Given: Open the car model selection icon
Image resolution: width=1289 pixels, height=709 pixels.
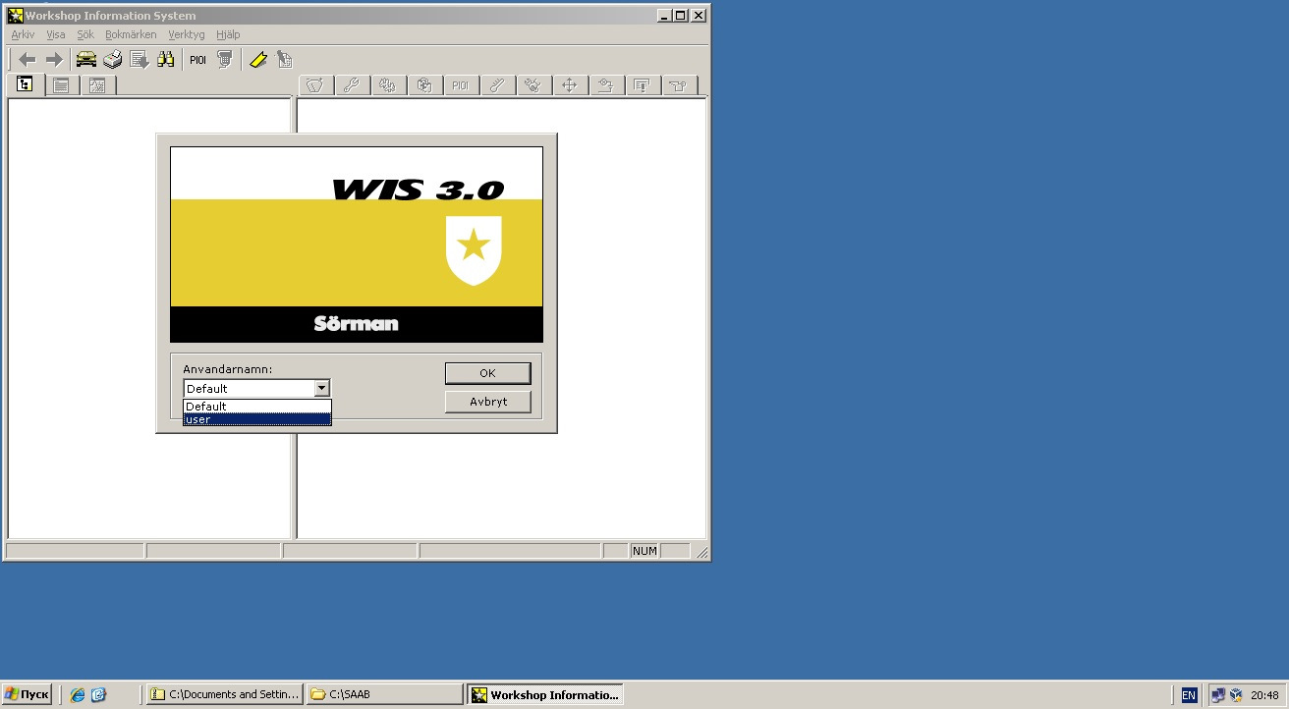Looking at the screenshot, I should coord(86,60).
